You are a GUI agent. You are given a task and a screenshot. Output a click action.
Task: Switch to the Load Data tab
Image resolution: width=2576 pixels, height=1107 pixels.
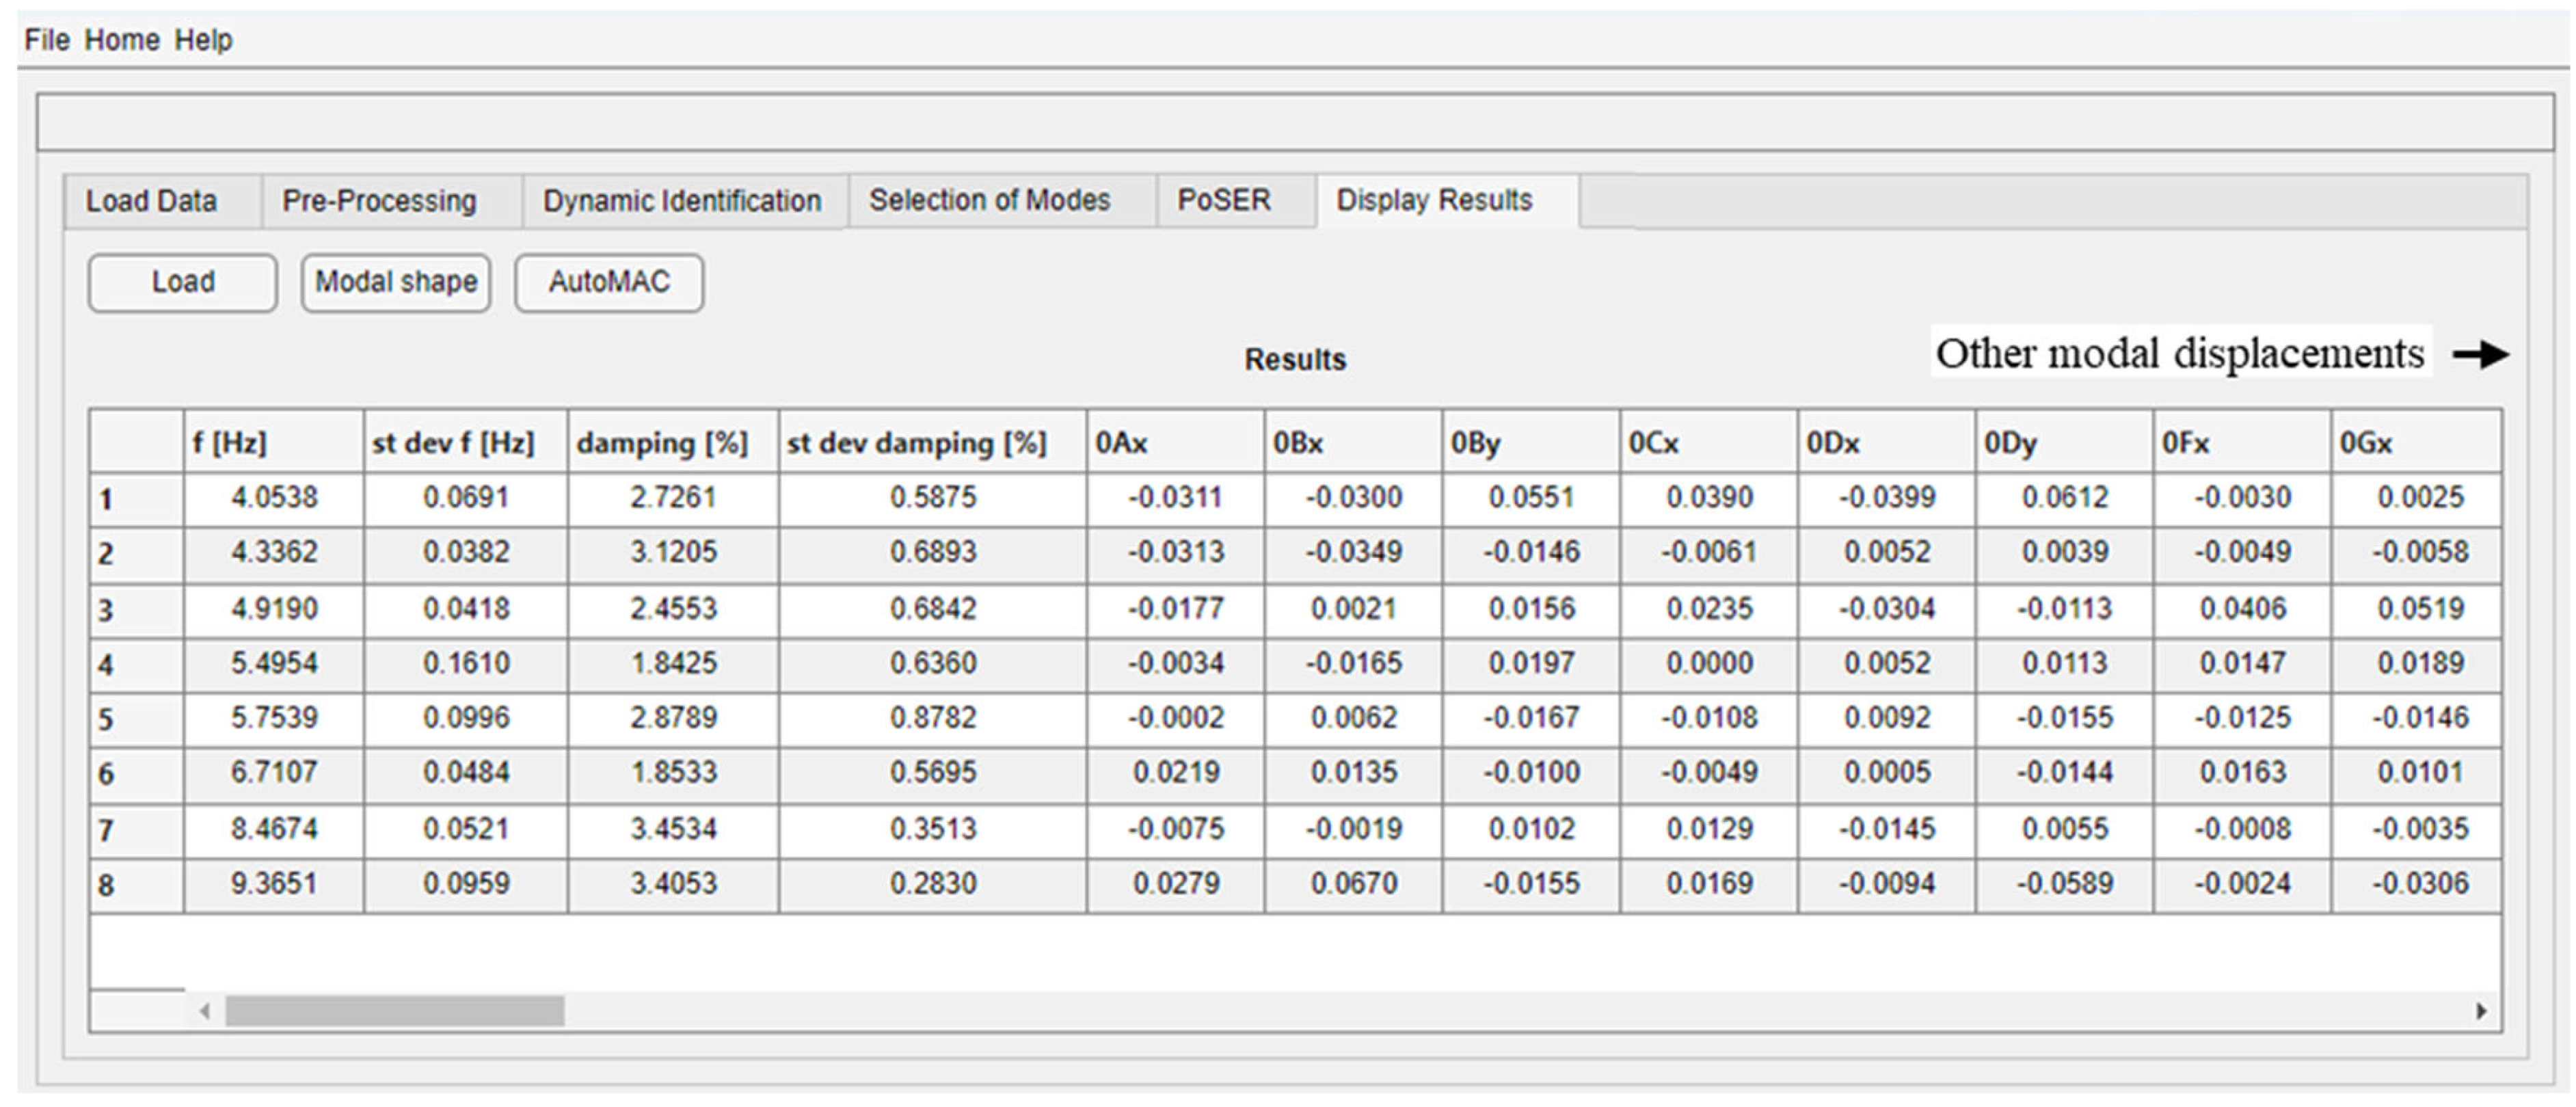(x=151, y=201)
